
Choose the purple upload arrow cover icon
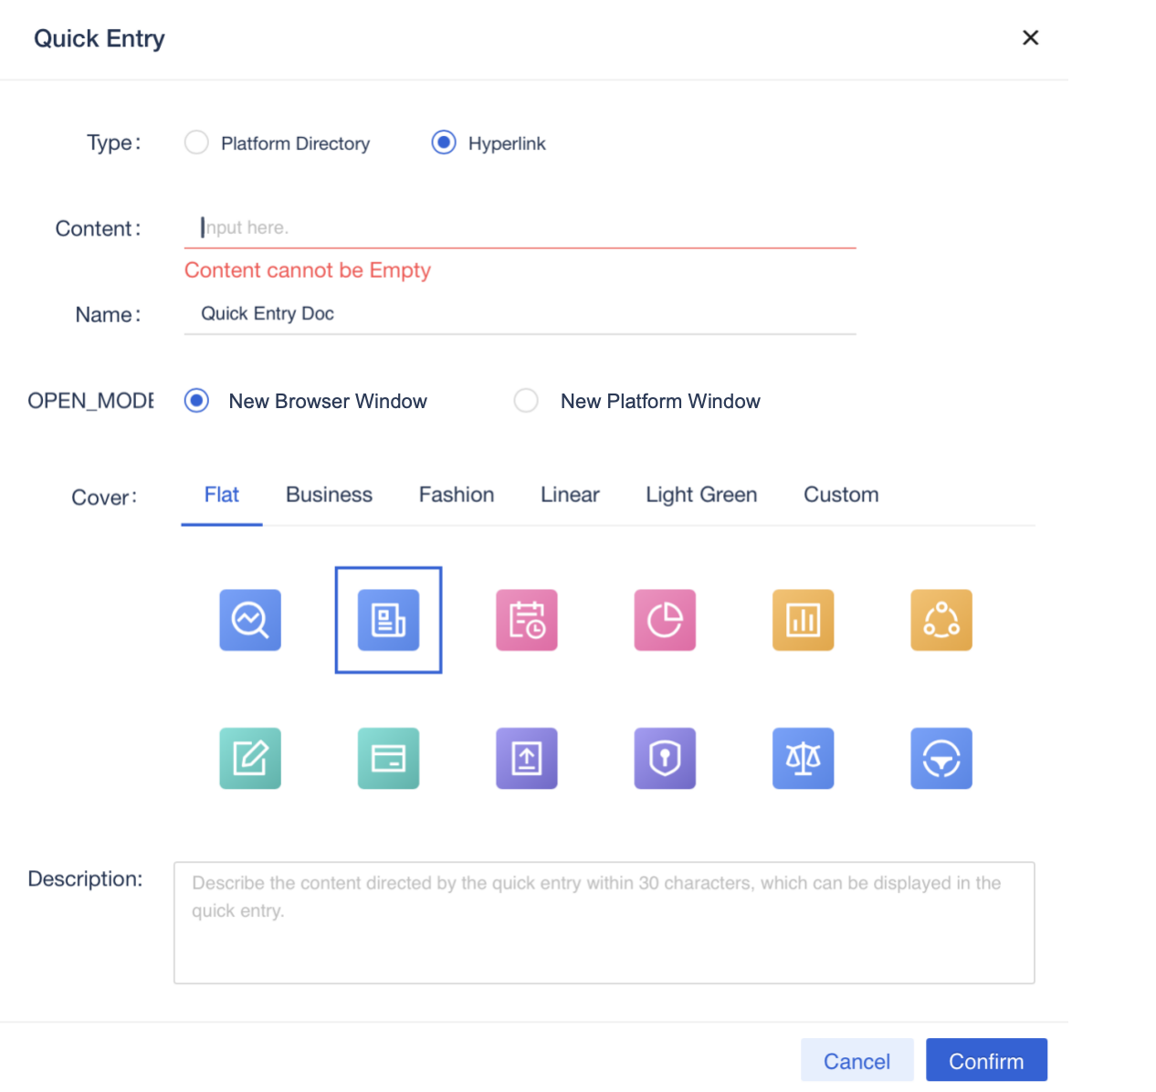click(527, 758)
